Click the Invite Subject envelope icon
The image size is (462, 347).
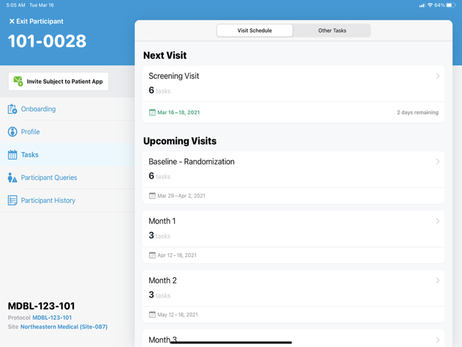(x=18, y=81)
